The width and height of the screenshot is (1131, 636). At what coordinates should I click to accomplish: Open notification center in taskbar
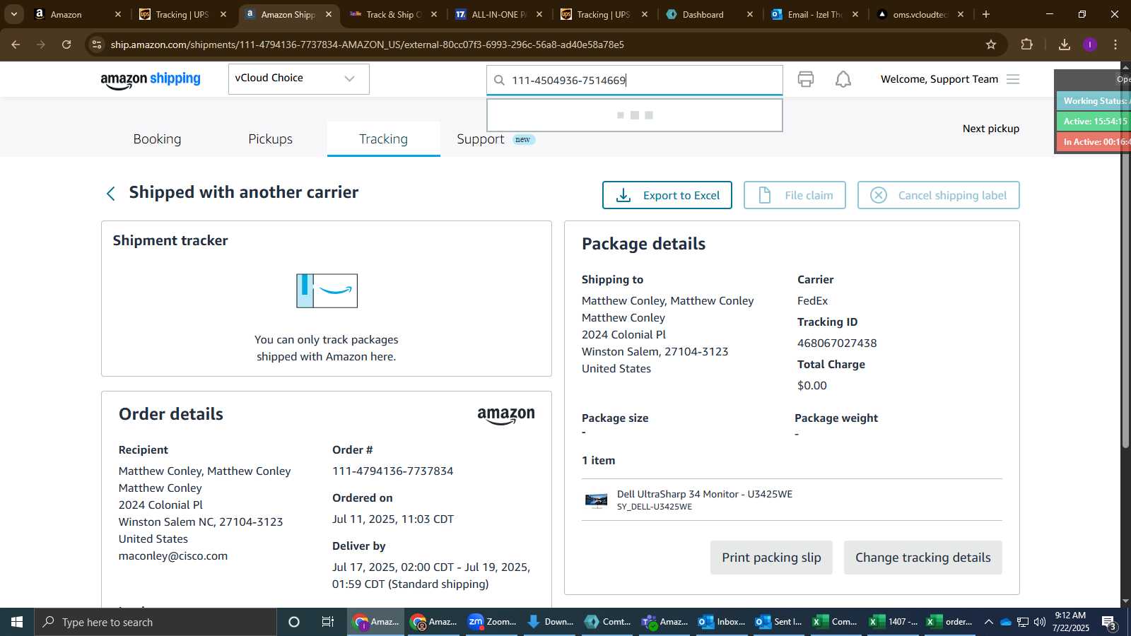pos(1110,623)
